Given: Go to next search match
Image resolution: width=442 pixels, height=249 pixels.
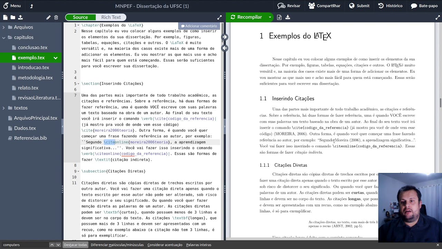Looking at the screenshot, I should pyautogui.click(x=58, y=245).
